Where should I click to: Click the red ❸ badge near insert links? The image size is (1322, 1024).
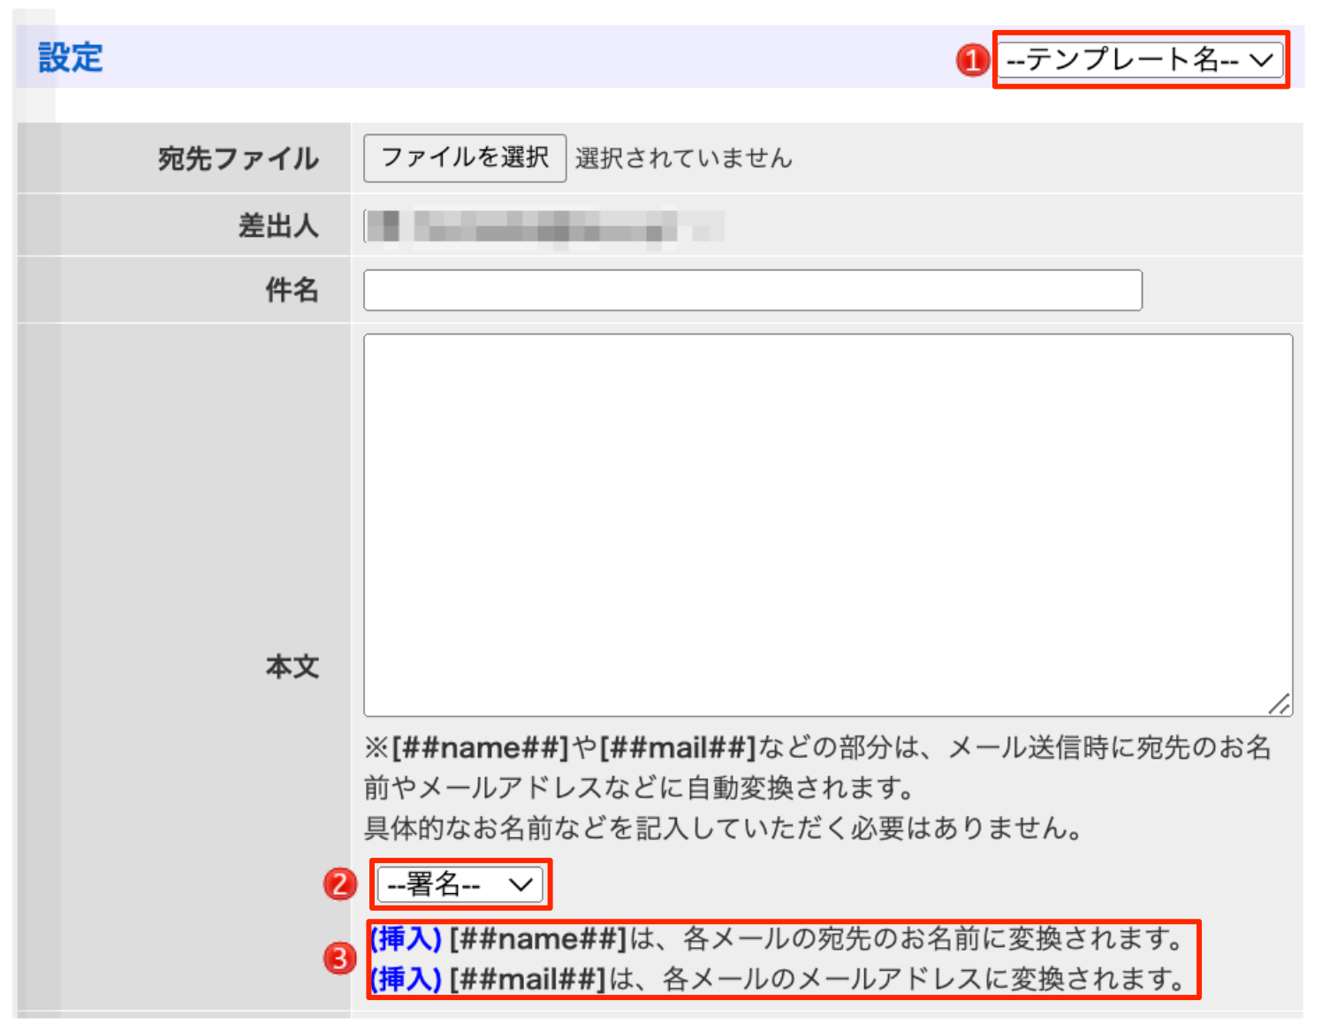(x=340, y=958)
